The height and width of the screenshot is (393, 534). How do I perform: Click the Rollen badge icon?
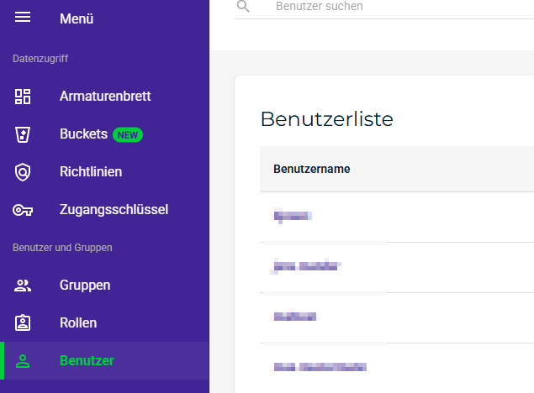click(x=23, y=323)
